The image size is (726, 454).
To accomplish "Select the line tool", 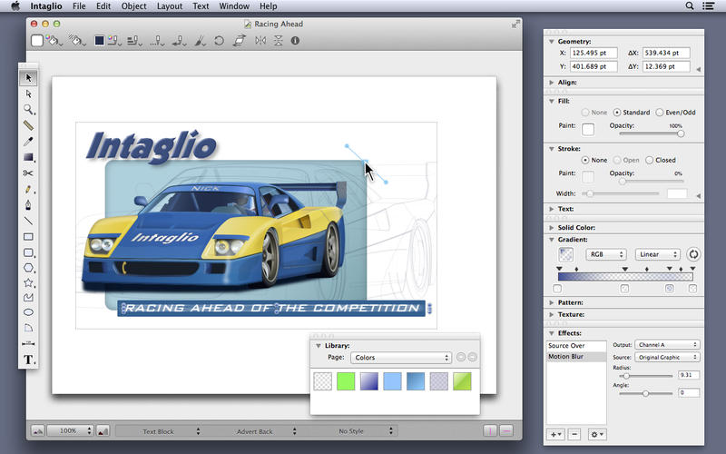I will [x=28, y=221].
